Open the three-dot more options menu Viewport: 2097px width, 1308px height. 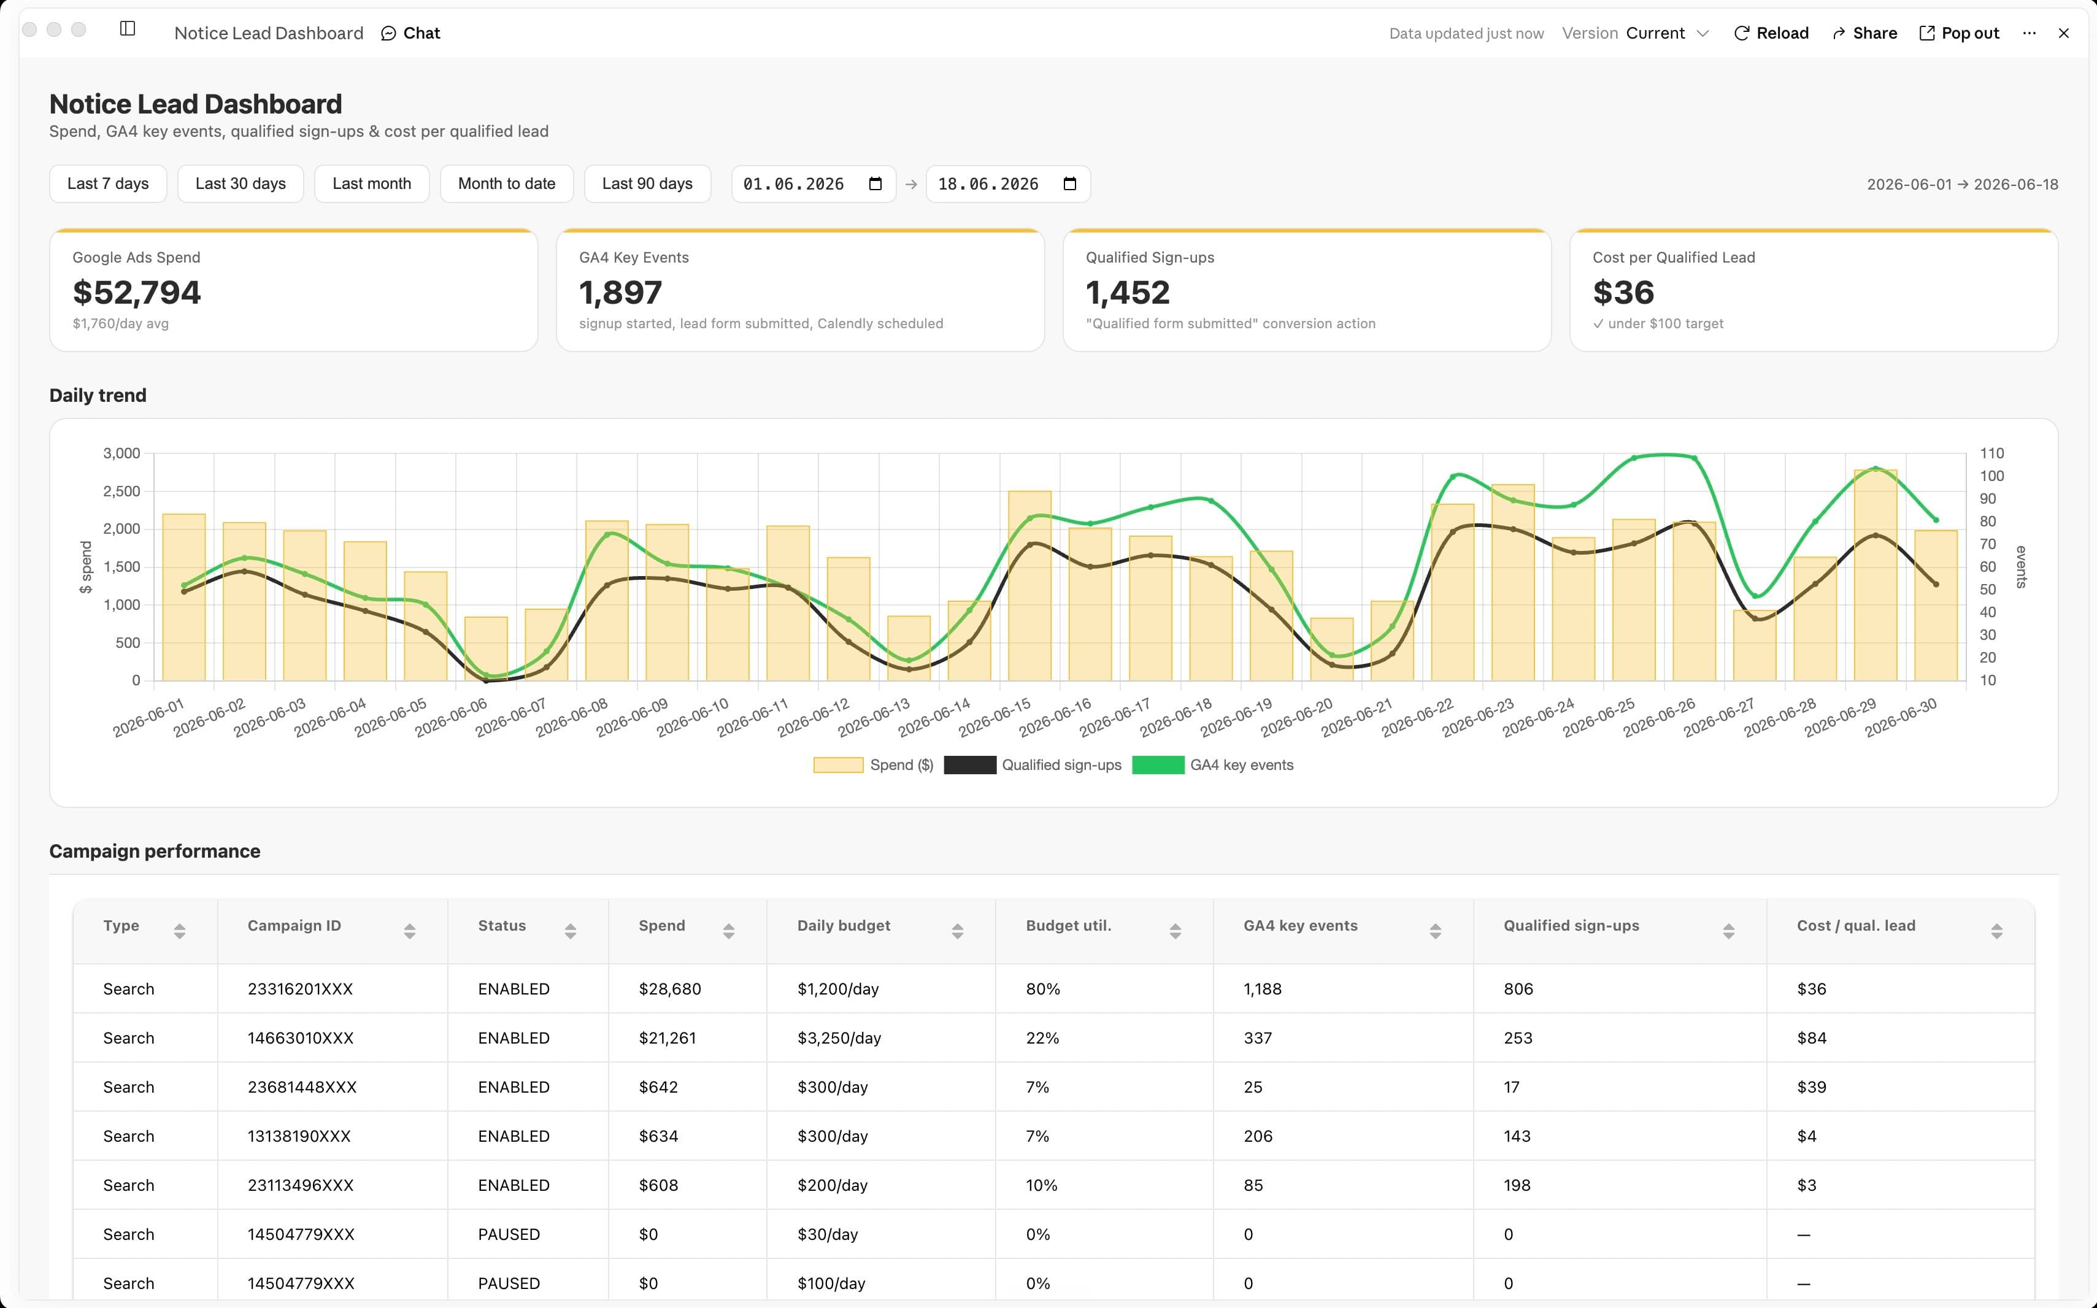[2029, 33]
